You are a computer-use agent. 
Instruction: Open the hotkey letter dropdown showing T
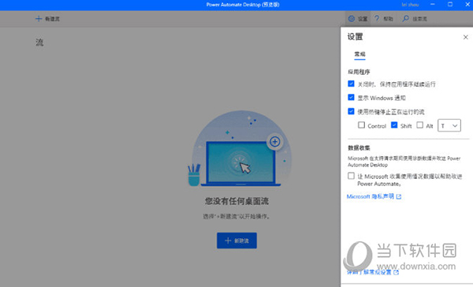449,125
